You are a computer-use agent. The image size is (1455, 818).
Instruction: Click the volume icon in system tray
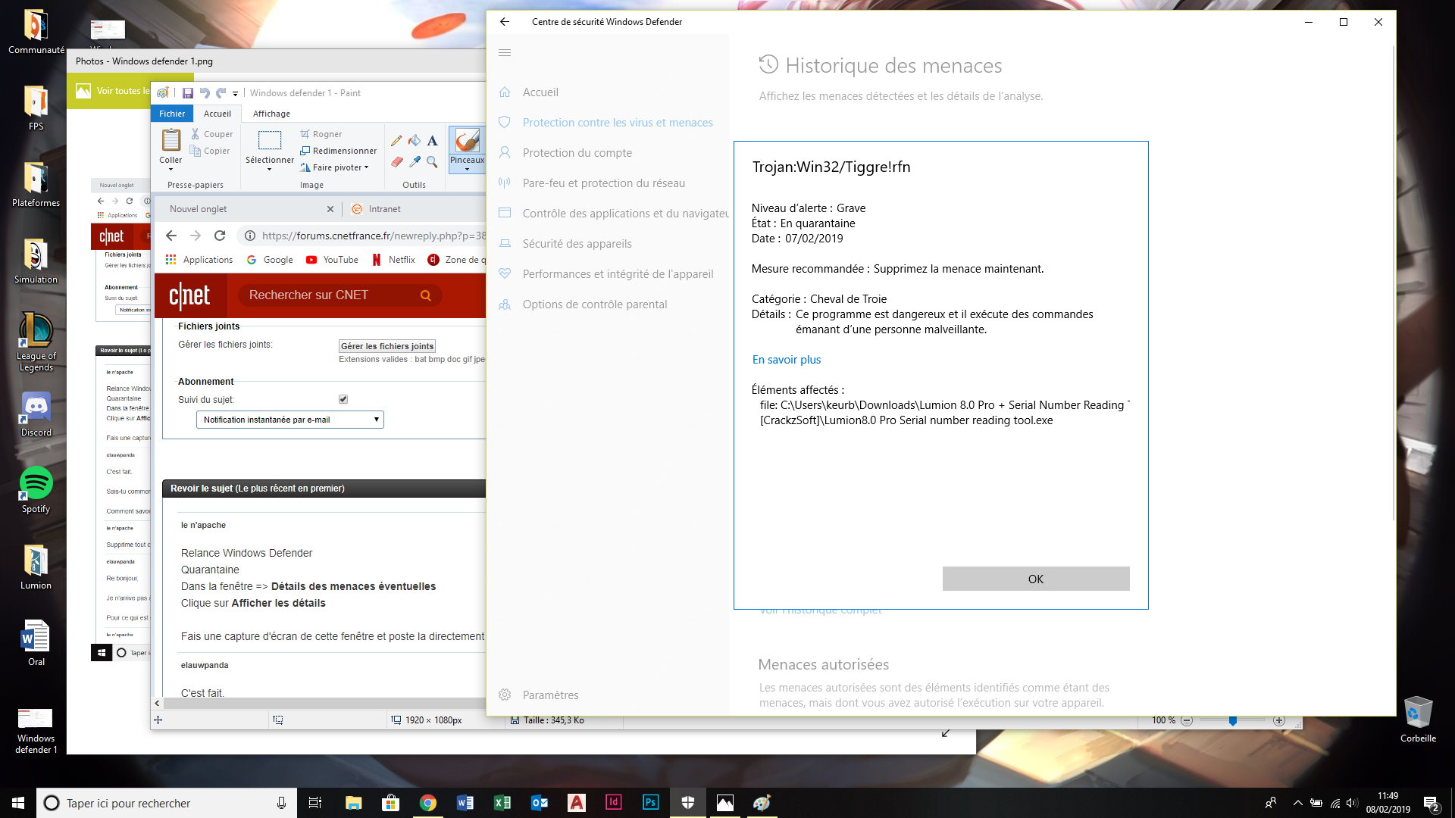[1353, 803]
